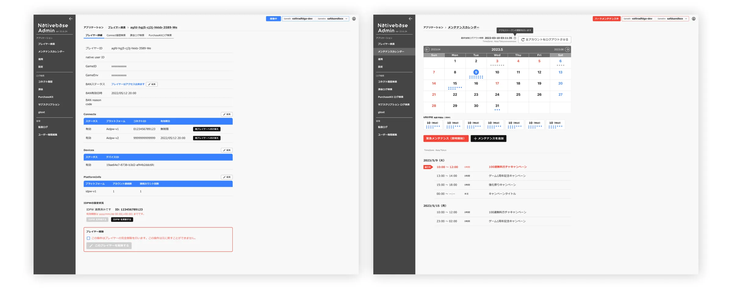732x289 pixels.
Task: Go to previous month 2023.04 arrow
Action: tap(427, 49)
